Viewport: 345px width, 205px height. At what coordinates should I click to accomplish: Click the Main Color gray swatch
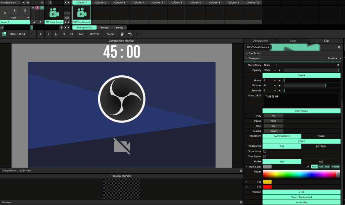pos(267,166)
